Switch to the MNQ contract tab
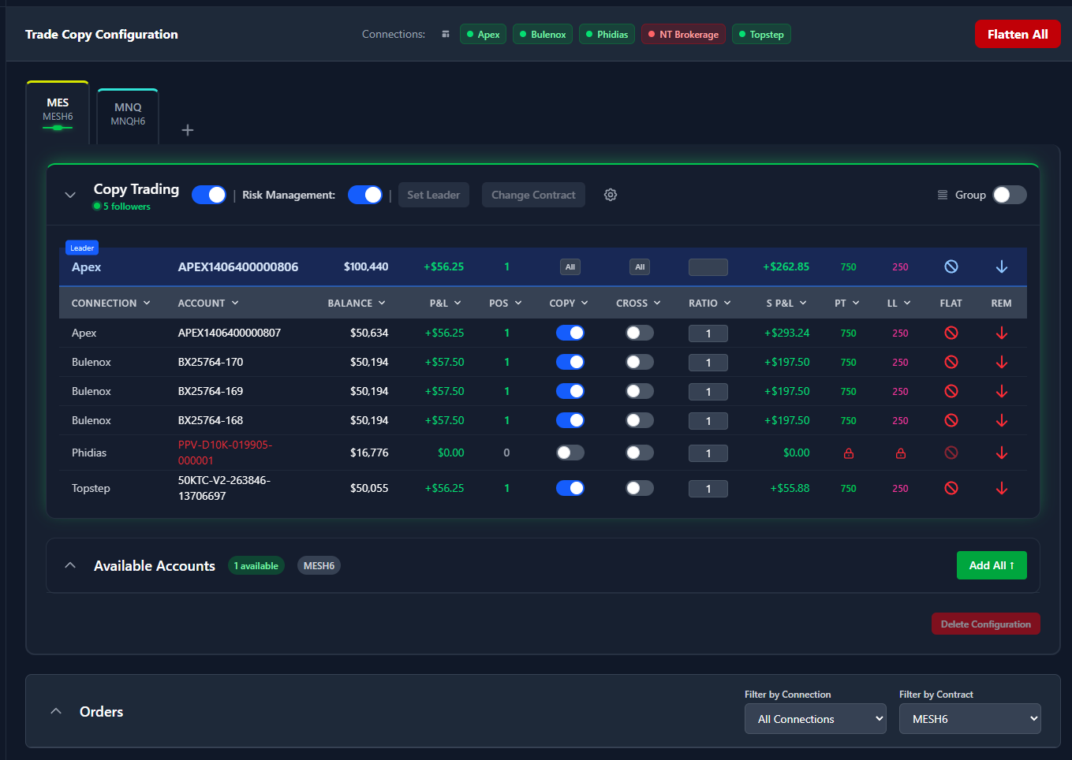 [x=128, y=114]
